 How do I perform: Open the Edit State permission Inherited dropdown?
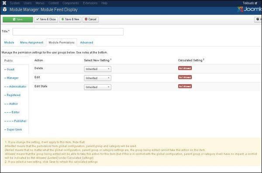[97, 87]
